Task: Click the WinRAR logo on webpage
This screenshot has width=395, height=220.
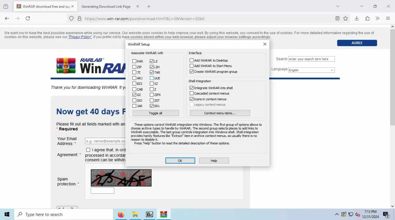Action: [x=91, y=66]
